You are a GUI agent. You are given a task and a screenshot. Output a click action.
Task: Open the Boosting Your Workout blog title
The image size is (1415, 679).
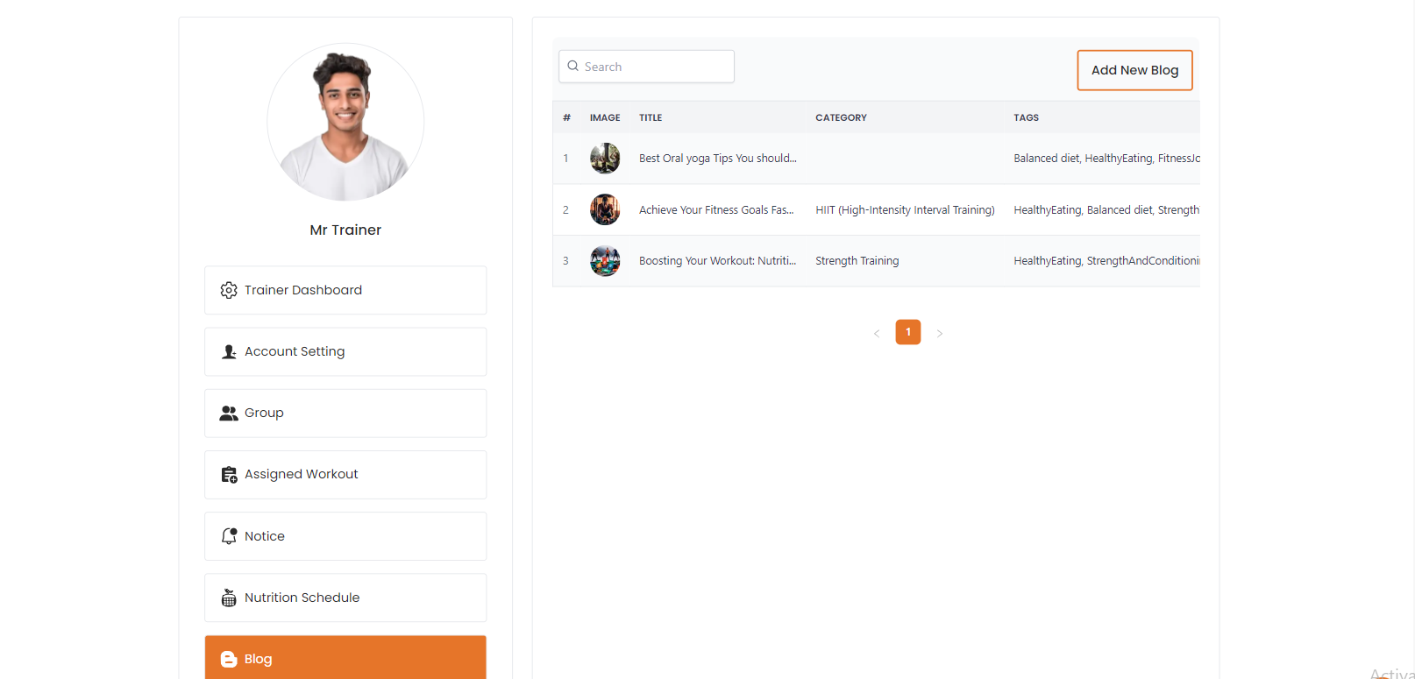pyautogui.click(x=717, y=261)
